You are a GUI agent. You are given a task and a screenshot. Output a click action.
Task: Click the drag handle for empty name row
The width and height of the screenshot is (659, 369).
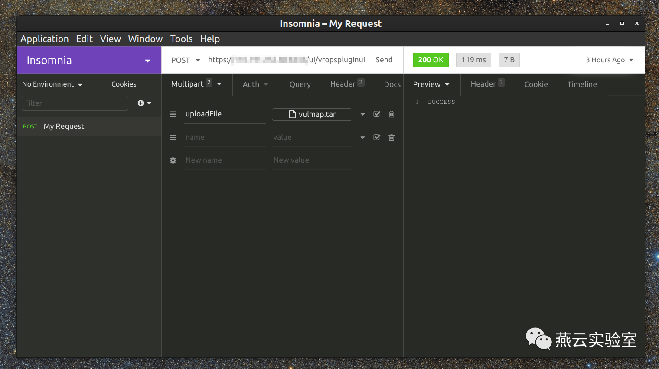pos(173,138)
